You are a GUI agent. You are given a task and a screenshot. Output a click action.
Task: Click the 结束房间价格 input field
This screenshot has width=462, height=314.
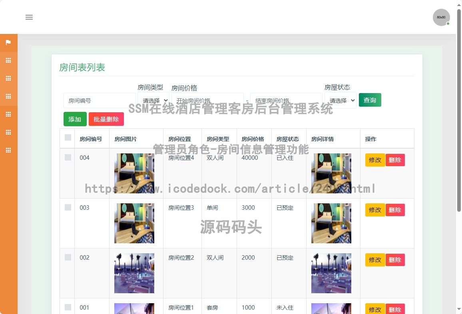286,100
